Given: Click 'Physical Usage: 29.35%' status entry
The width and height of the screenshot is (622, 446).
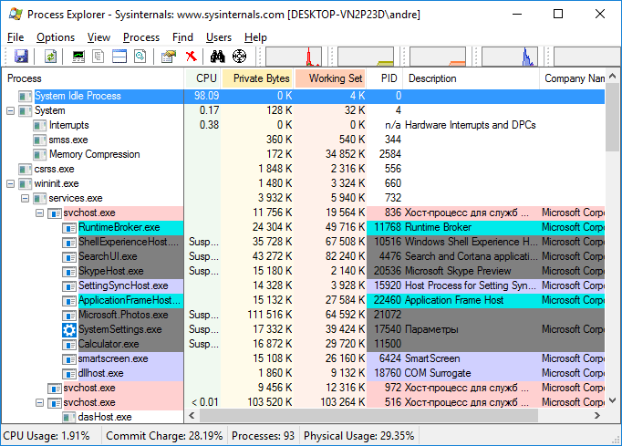Looking at the screenshot, I should click(359, 436).
